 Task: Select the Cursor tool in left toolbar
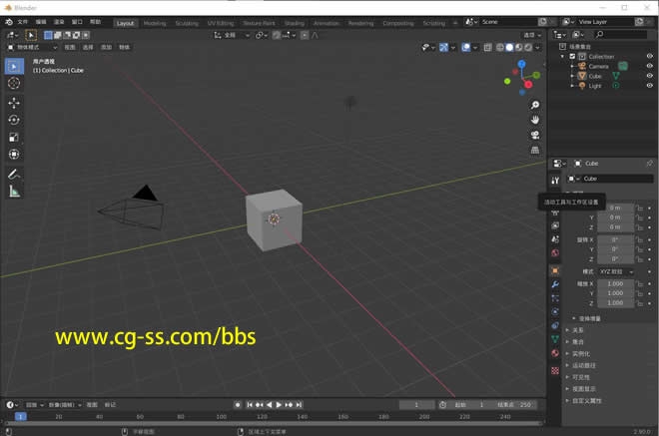coord(14,84)
